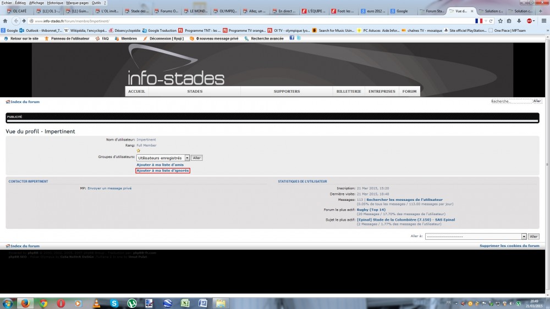Bookmark this page with the star icon
Viewport: 550px width, 309px height.
(500, 21)
